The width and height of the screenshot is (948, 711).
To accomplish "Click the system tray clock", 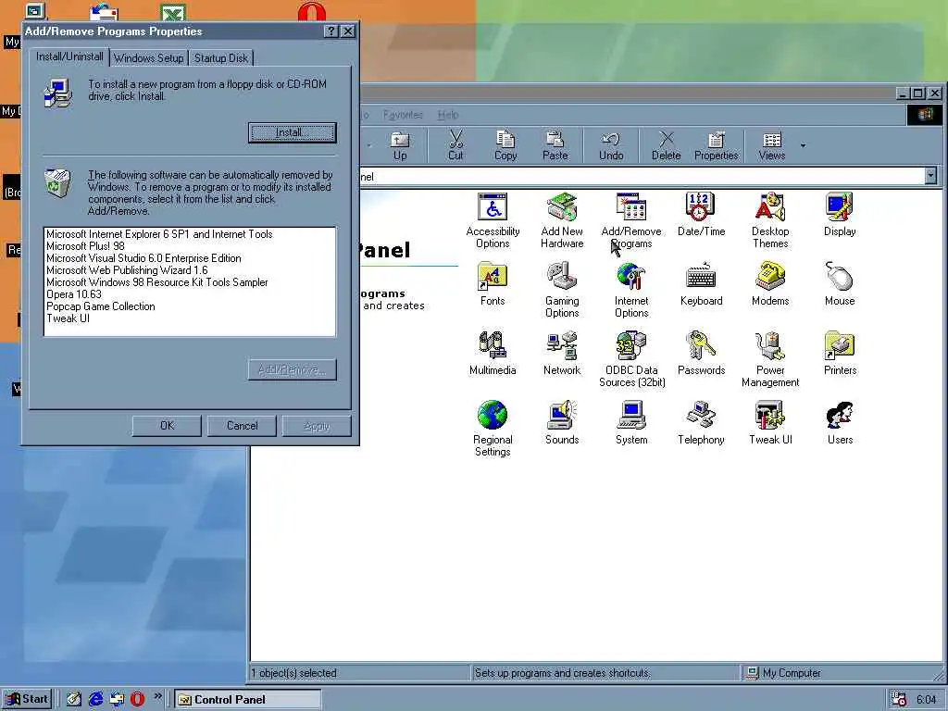I will 926,700.
